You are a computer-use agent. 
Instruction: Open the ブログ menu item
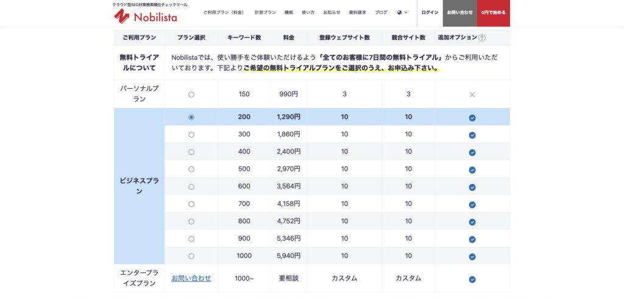[x=381, y=12]
